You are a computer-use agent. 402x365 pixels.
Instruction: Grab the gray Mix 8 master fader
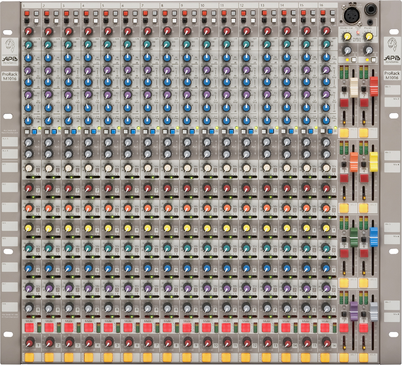coord(374,311)
